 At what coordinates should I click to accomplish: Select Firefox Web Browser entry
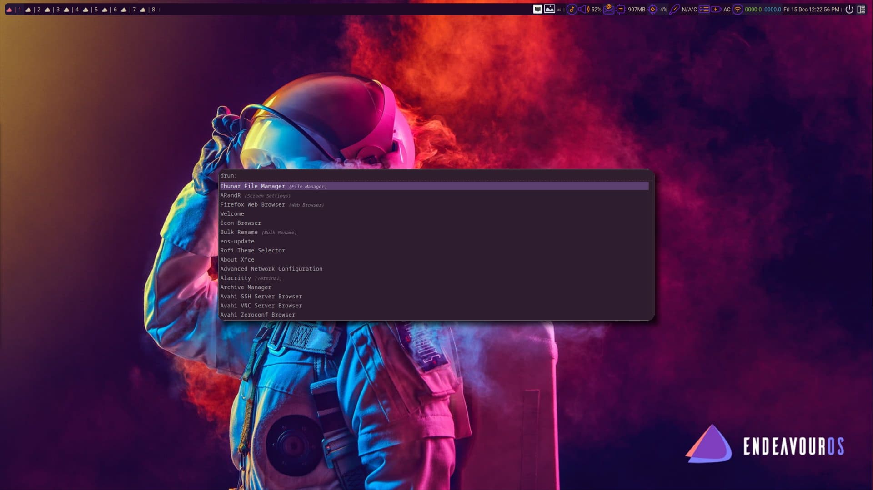coord(252,205)
